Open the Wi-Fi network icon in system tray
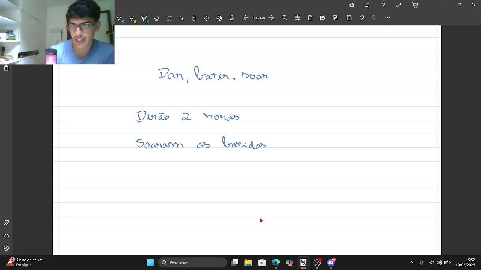The width and height of the screenshot is (481, 270). (x=431, y=262)
